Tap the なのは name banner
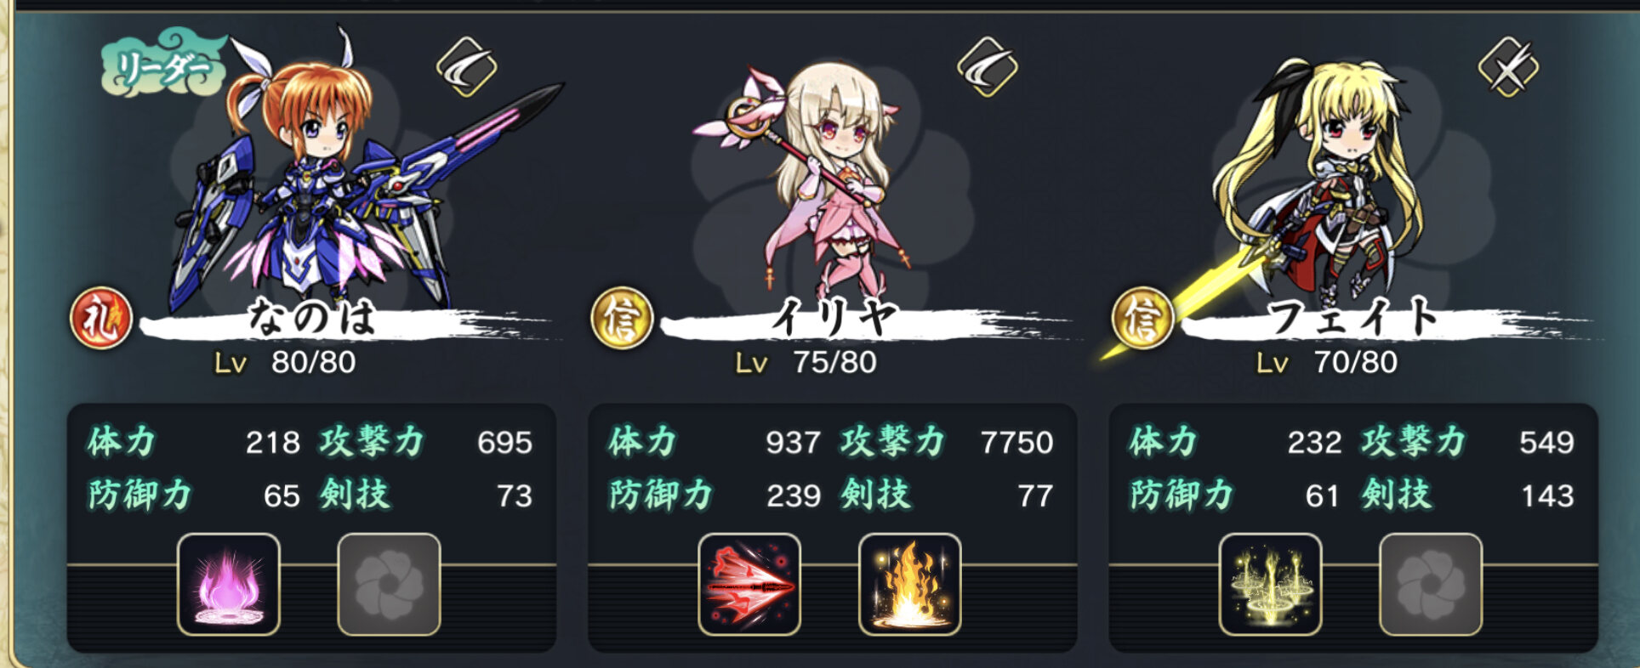 345,319
